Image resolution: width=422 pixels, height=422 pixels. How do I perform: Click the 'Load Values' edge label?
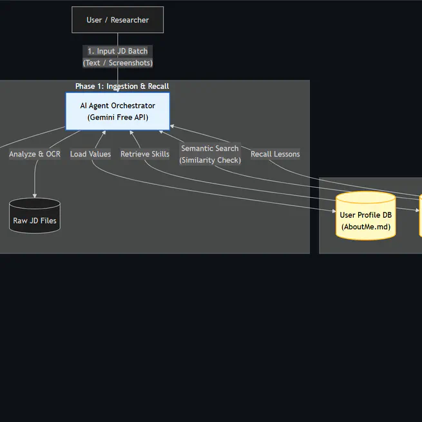click(x=90, y=154)
